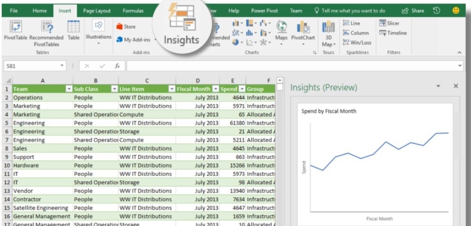Insert a Line sparkline

(x=351, y=23)
